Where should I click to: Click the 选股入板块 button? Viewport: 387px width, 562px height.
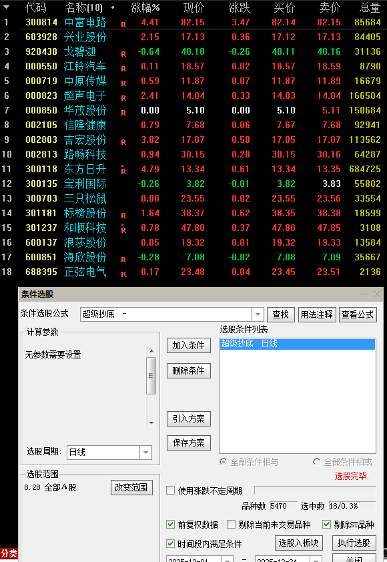[x=299, y=543]
